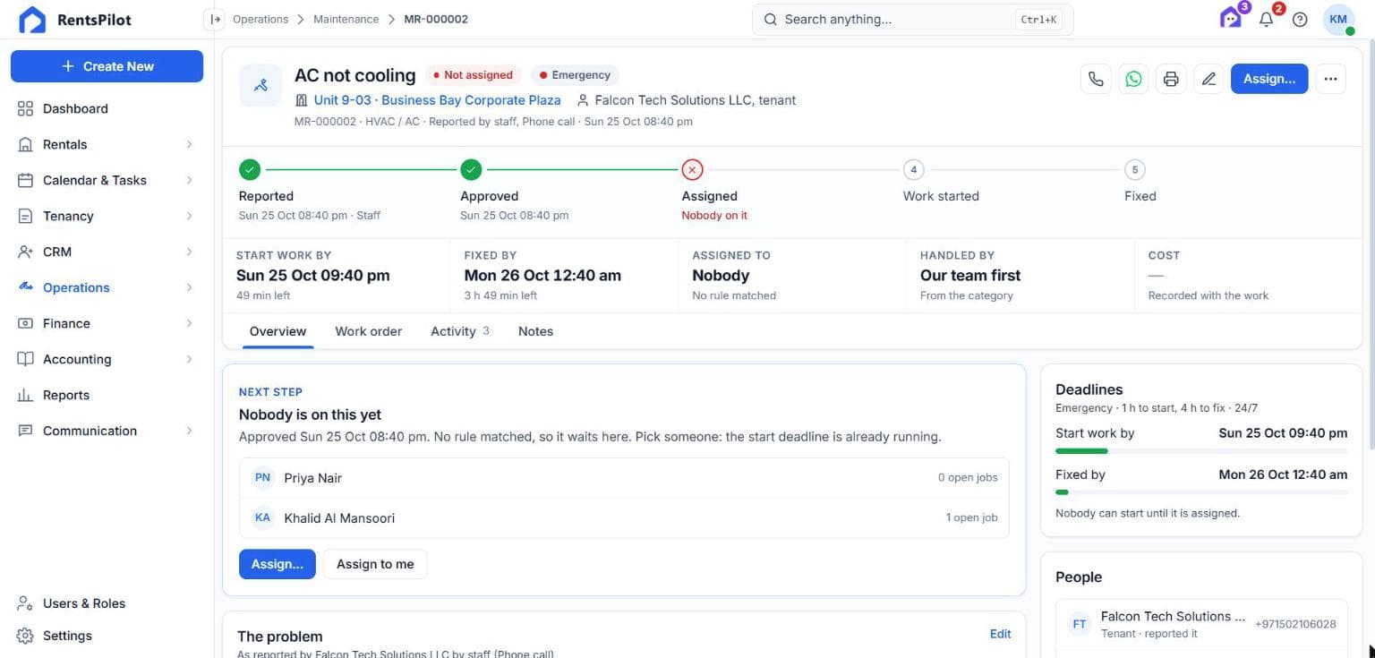Screen dimensions: 1375x658
Task: Click the header Assign... button
Action: point(1269,79)
